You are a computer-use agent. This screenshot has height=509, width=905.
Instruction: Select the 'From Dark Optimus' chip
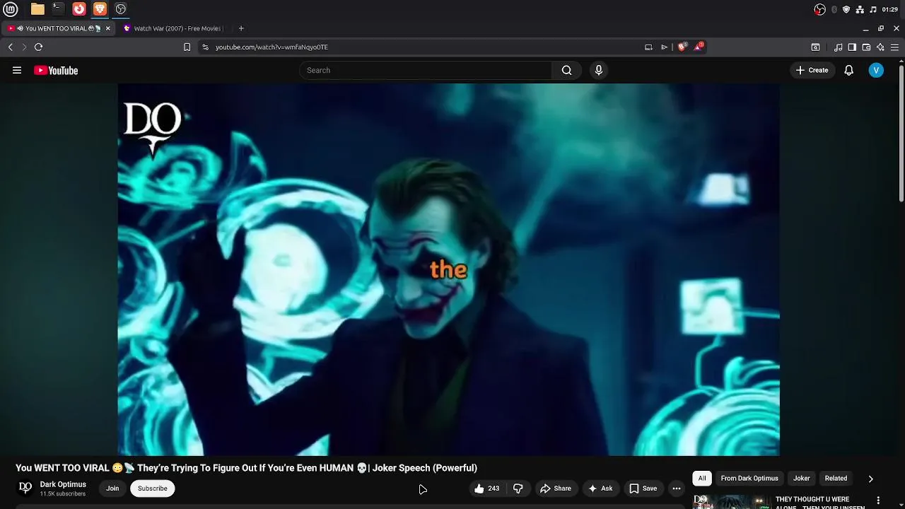749,478
